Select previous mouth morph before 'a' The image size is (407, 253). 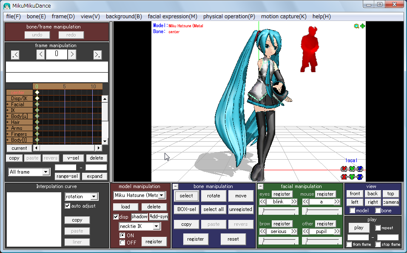[306, 202]
